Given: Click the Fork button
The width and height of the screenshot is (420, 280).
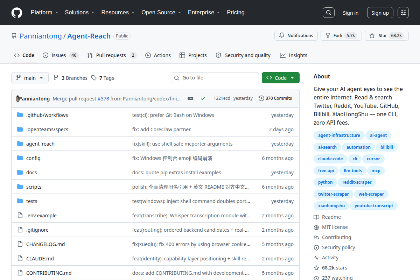Looking at the screenshot, I should (341, 36).
